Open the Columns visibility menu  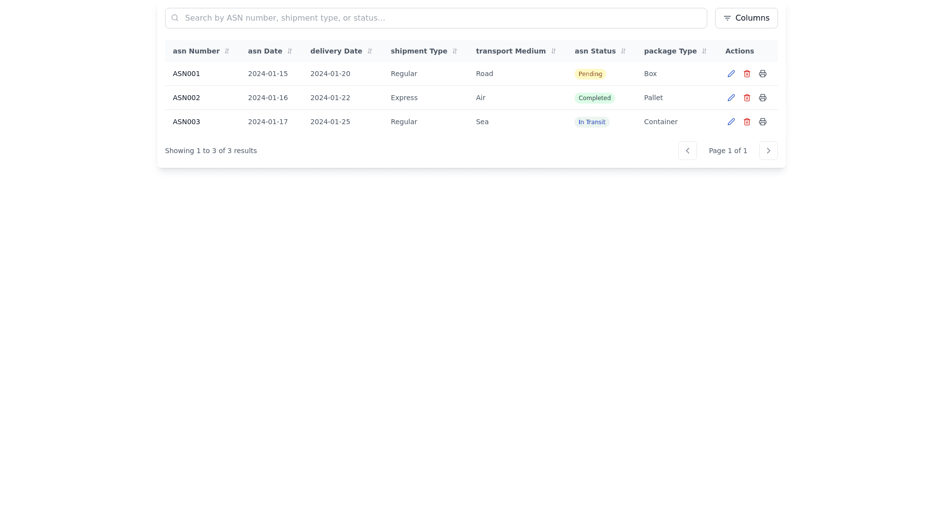point(746,18)
